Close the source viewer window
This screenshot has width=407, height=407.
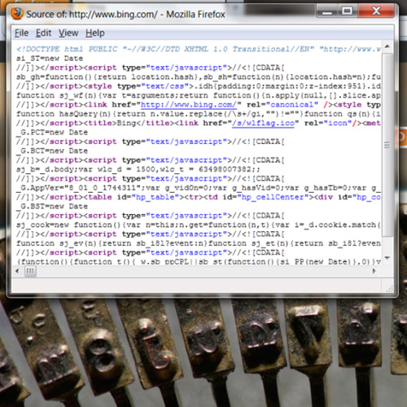(376, 11)
